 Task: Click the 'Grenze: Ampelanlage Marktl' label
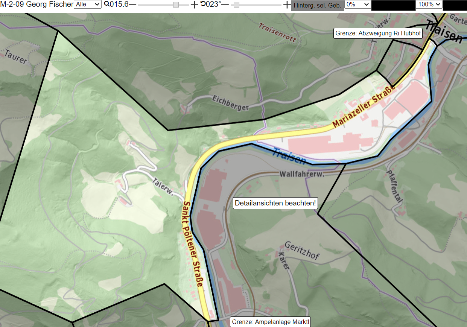(x=270, y=322)
